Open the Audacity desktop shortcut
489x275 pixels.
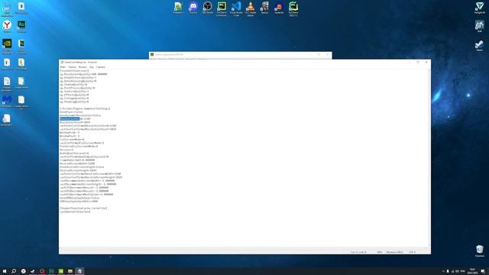pyautogui.click(x=279, y=8)
